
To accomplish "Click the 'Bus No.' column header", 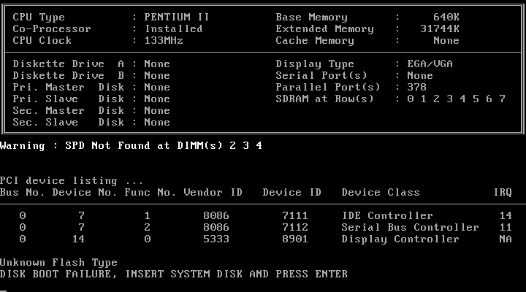I will tap(22, 193).
